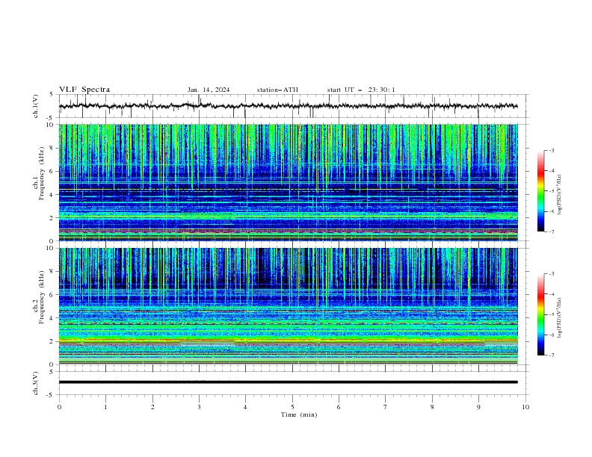592x457 pixels.
Task: Click the "ch.3(V)" waveform axis label
Action: pos(36,383)
